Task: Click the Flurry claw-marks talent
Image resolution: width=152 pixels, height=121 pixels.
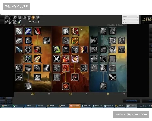Action: (x=75, y=77)
